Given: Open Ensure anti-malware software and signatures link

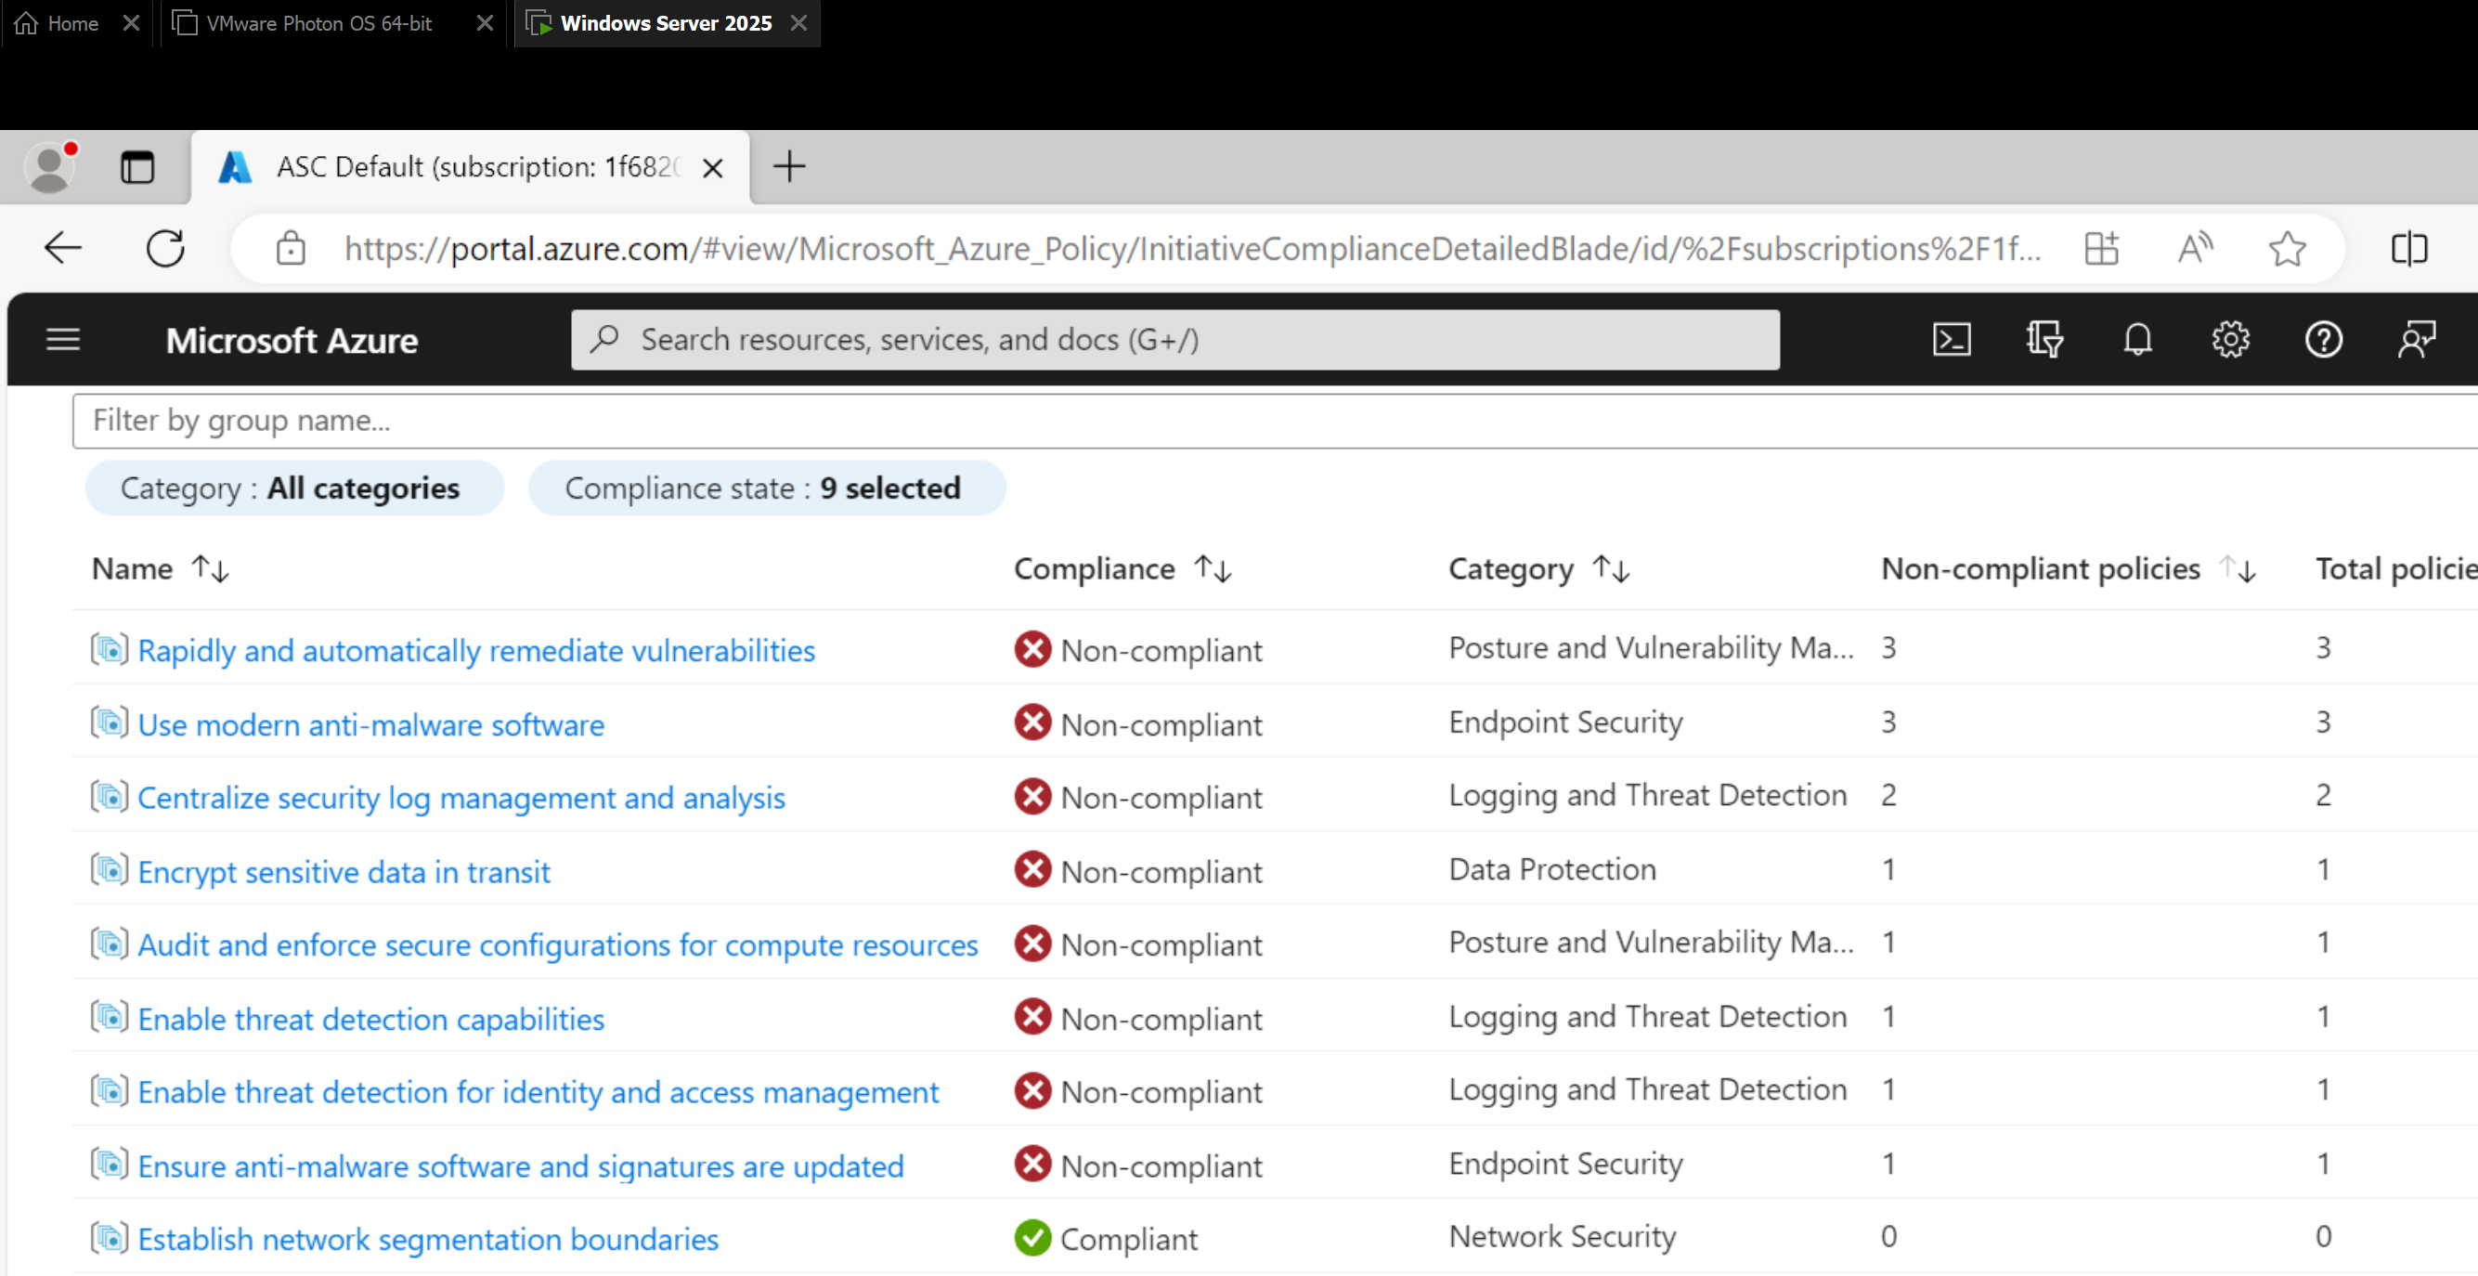Looking at the screenshot, I should (521, 1166).
